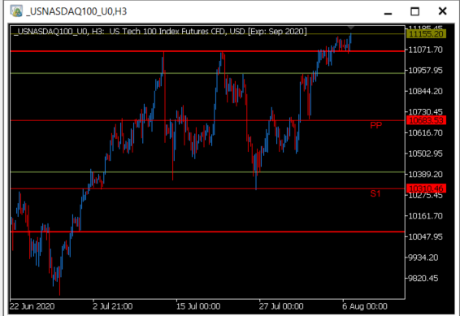Click the 10616.70 price scale value
Screen dimensions: 460x316
[425, 133]
